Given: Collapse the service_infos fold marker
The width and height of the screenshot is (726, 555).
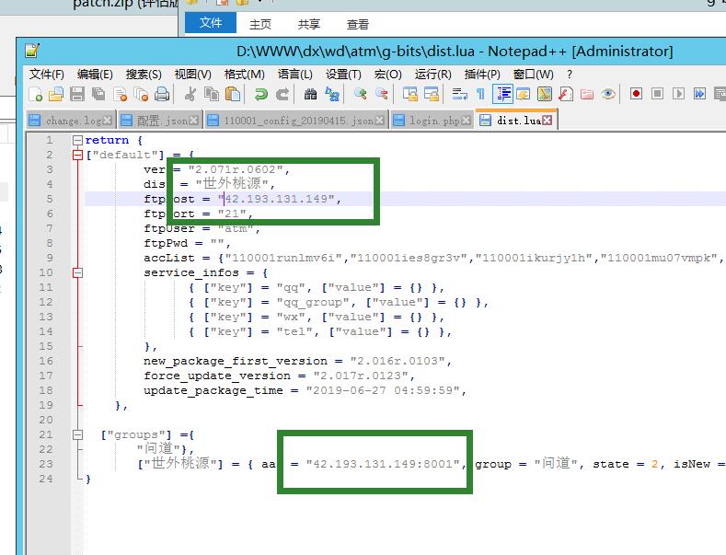Looking at the screenshot, I should (x=77, y=273).
